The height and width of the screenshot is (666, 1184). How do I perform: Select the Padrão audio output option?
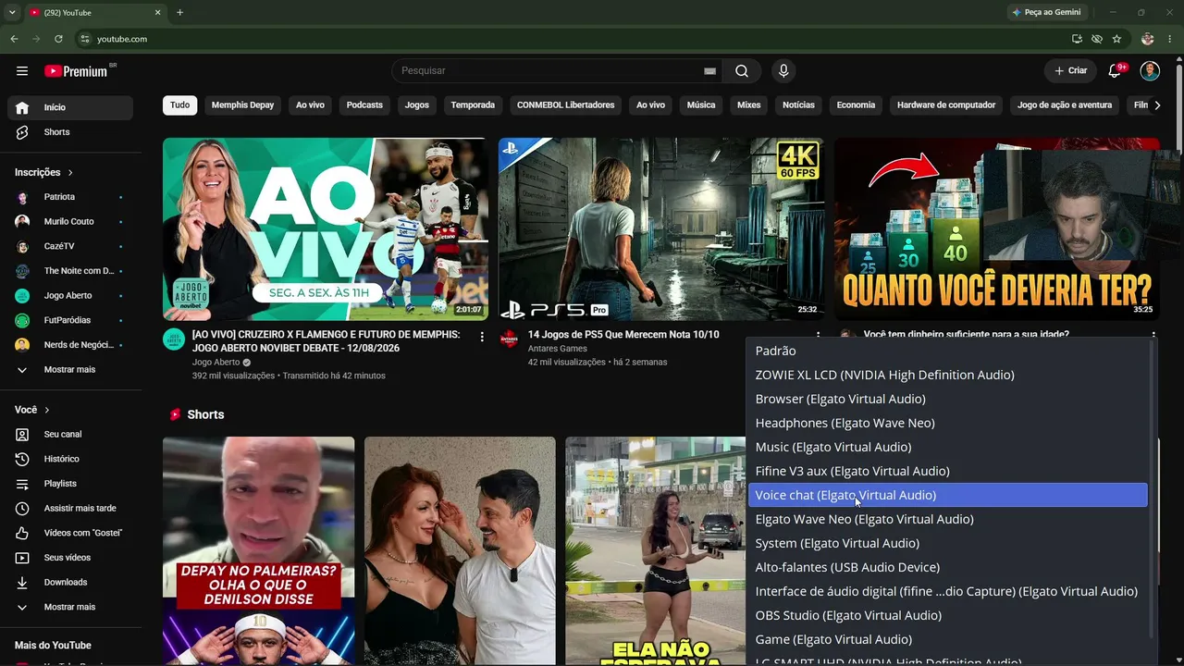947,351
